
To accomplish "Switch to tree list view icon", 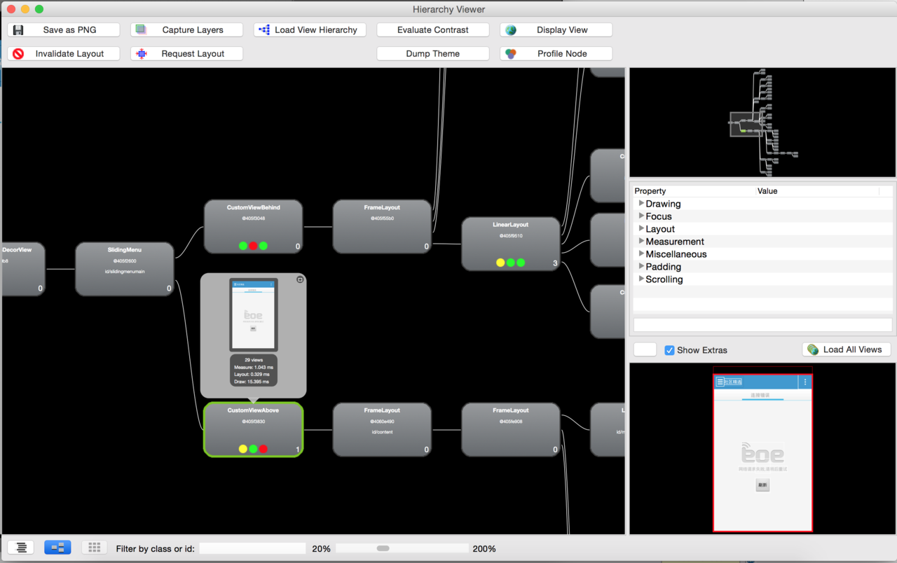I will (x=21, y=548).
